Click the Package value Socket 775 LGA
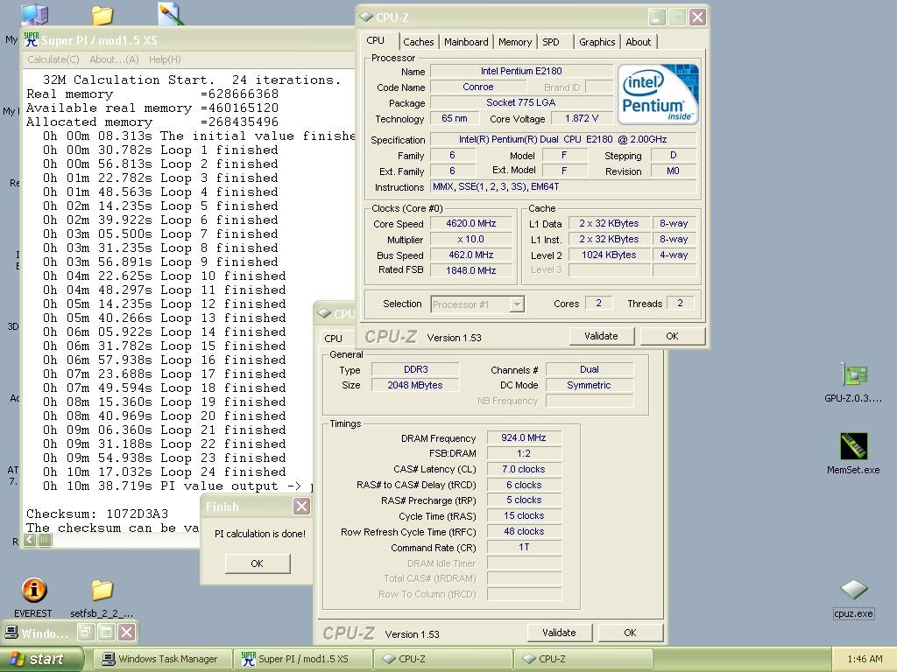897x672 pixels. (x=521, y=102)
